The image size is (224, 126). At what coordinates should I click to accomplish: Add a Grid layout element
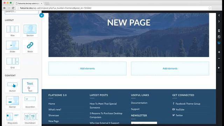(x=13, y=63)
